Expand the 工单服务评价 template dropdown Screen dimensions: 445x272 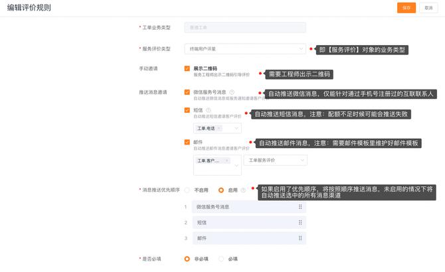click(x=275, y=161)
